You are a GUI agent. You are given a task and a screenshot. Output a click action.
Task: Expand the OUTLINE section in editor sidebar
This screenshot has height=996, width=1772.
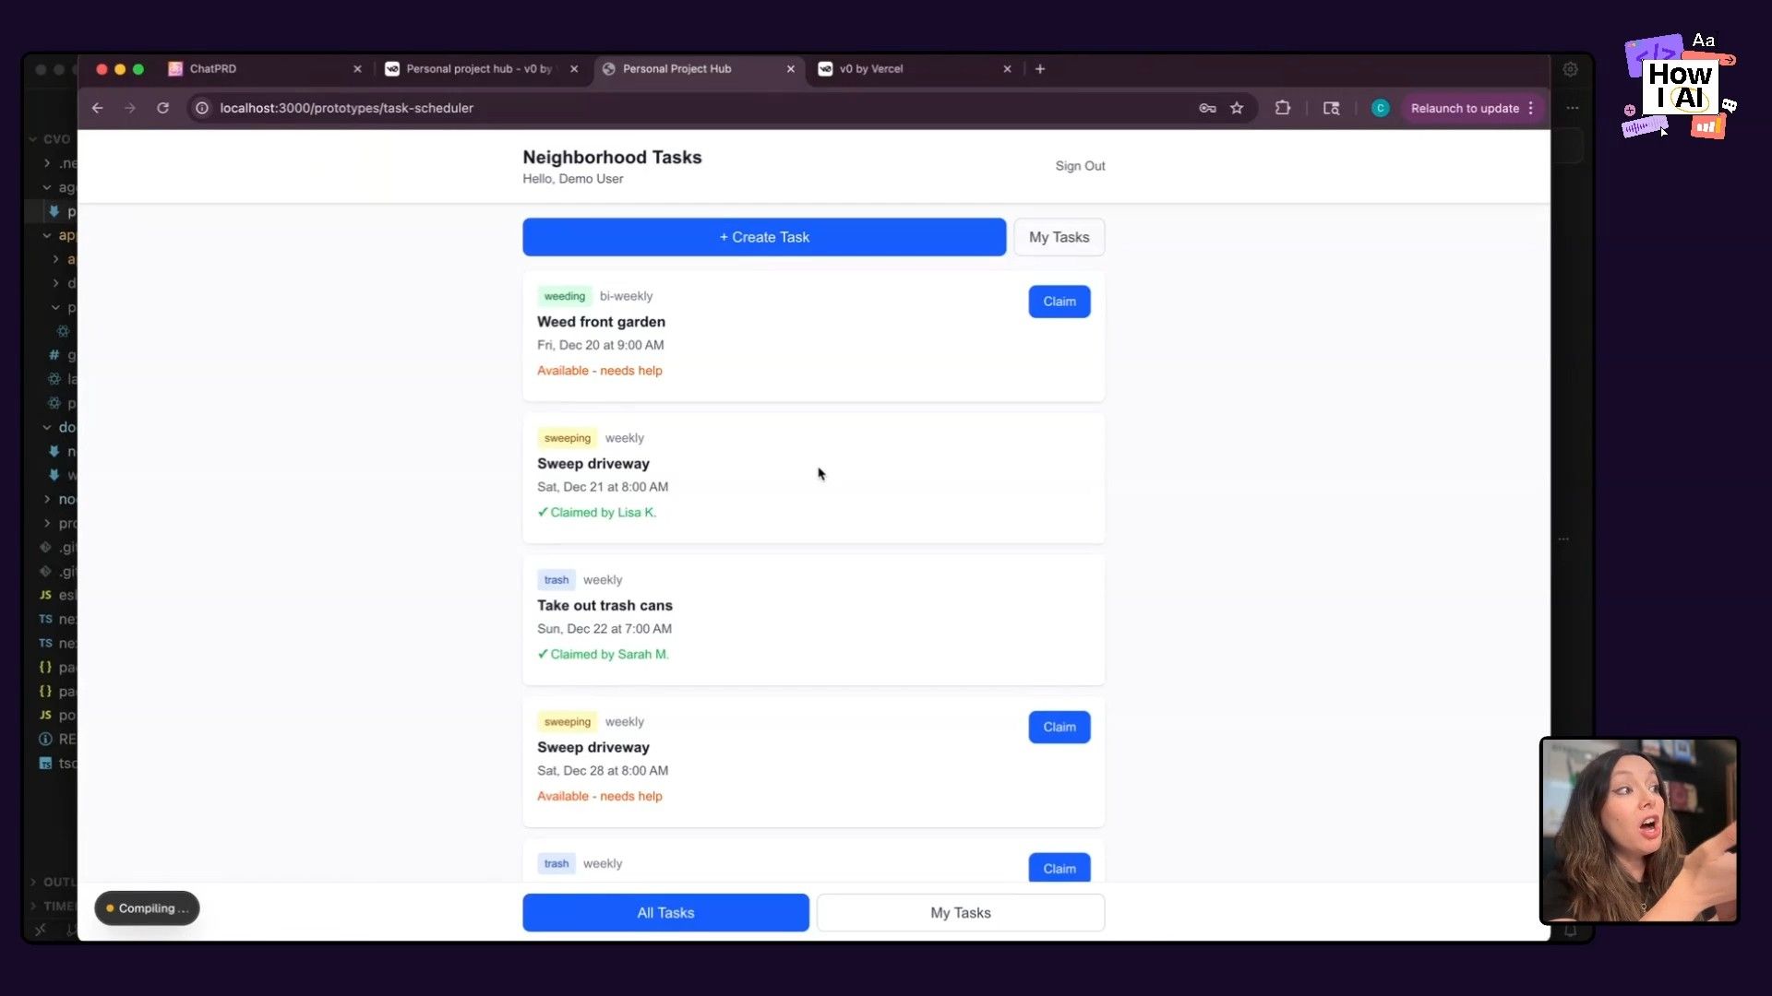(54, 882)
